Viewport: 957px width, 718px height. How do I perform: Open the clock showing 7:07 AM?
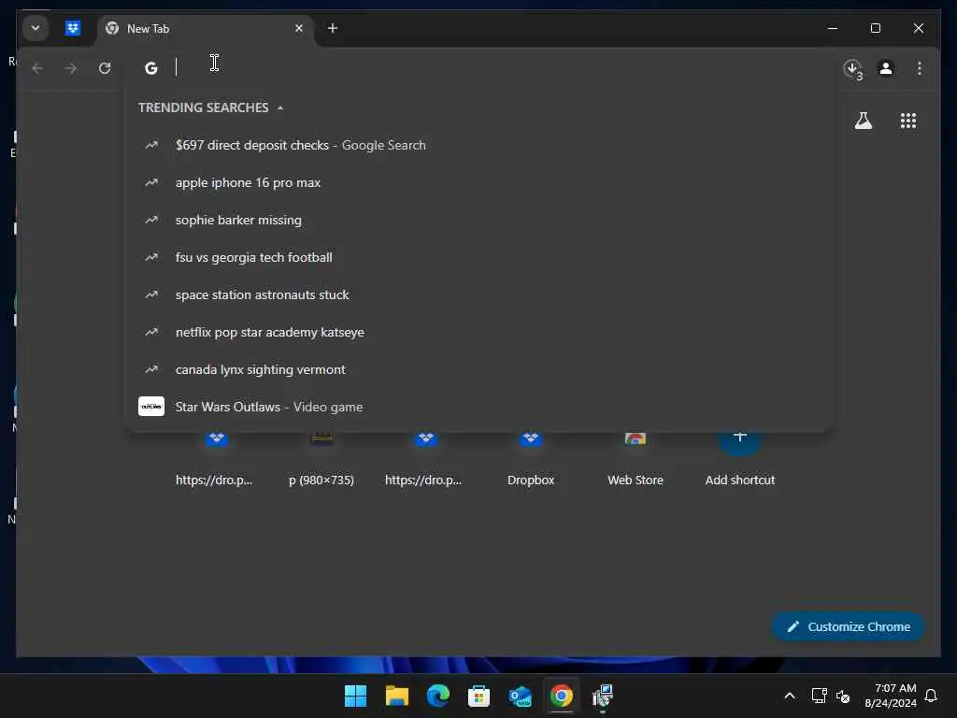891,696
